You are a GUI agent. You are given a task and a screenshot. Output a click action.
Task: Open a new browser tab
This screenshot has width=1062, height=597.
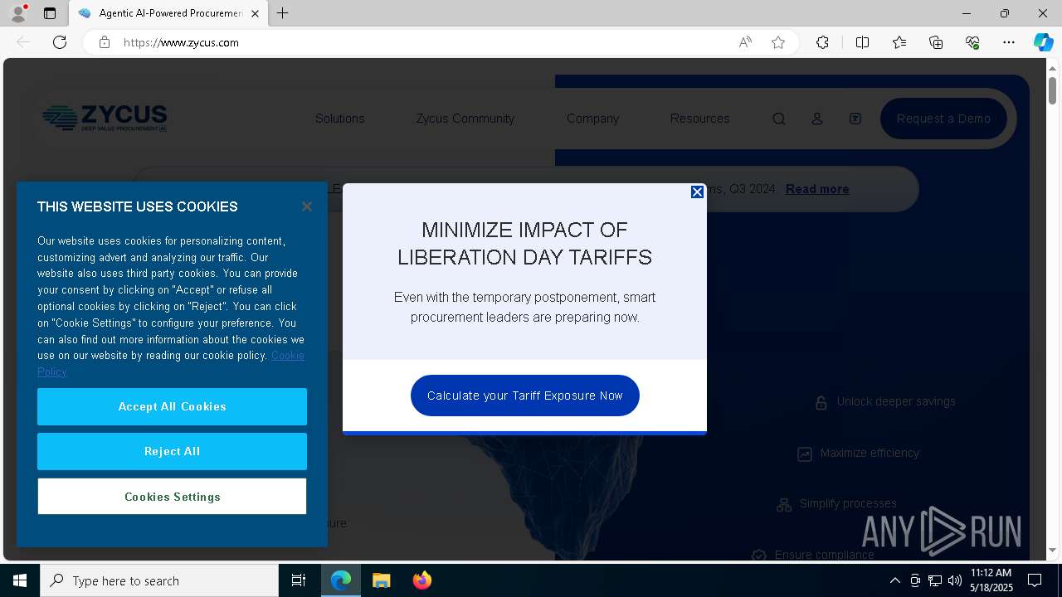point(283,13)
